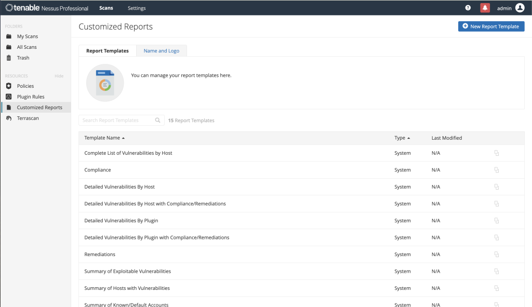The image size is (532, 307).
Task: Switch to the Name and Logo tab
Action: tap(161, 51)
